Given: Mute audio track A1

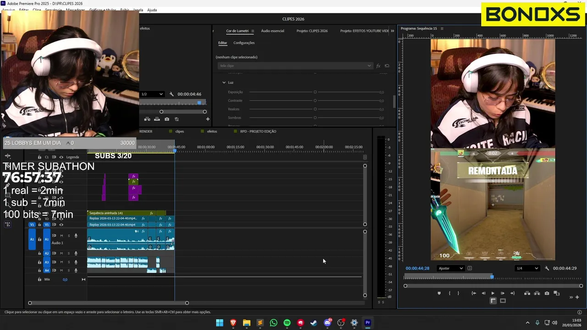Looking at the screenshot, I should (x=61, y=236).
